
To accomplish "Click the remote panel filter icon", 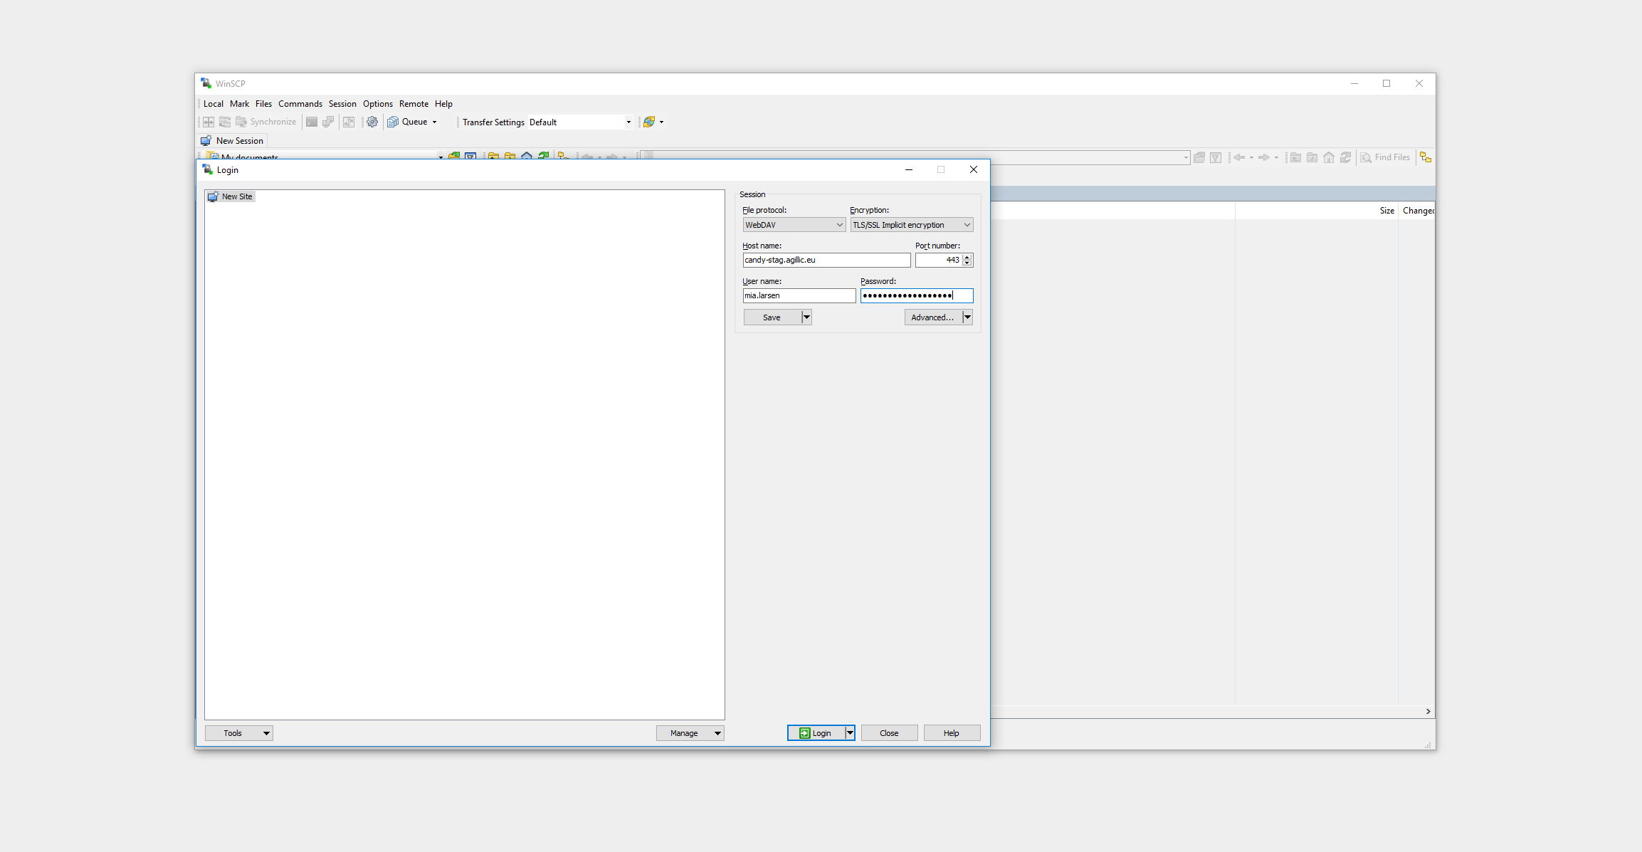I will coord(1216,157).
